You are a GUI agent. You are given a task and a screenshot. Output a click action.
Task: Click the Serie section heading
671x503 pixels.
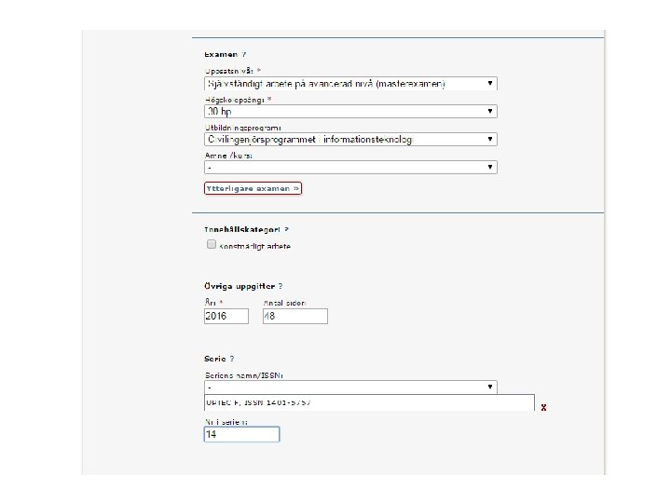pos(215,358)
